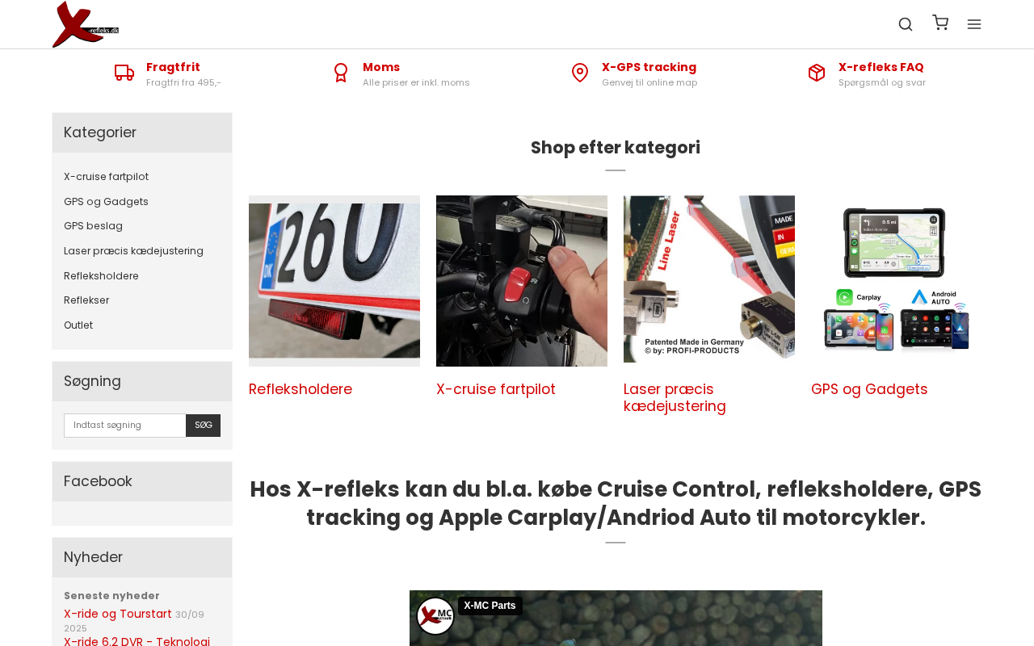
Task: Open the hamburger menu icon
Action: click(x=974, y=24)
